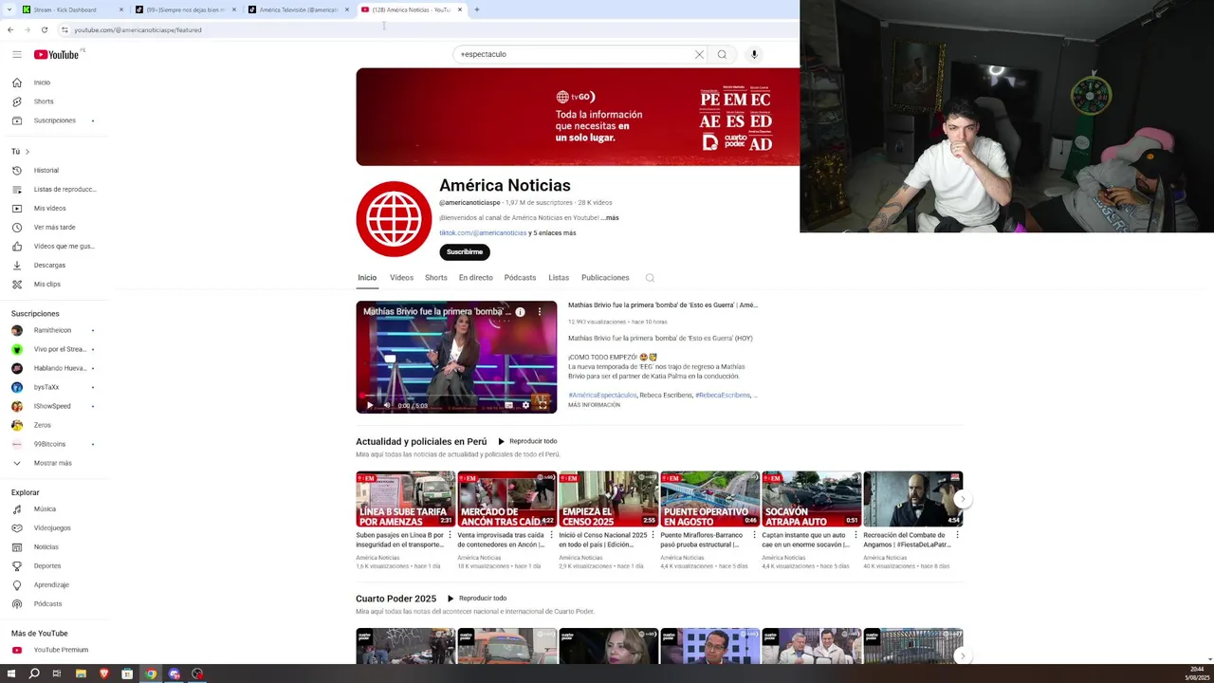The width and height of the screenshot is (1214, 683).
Task: Search within channel using tab magnifier icon
Action: pos(650,278)
